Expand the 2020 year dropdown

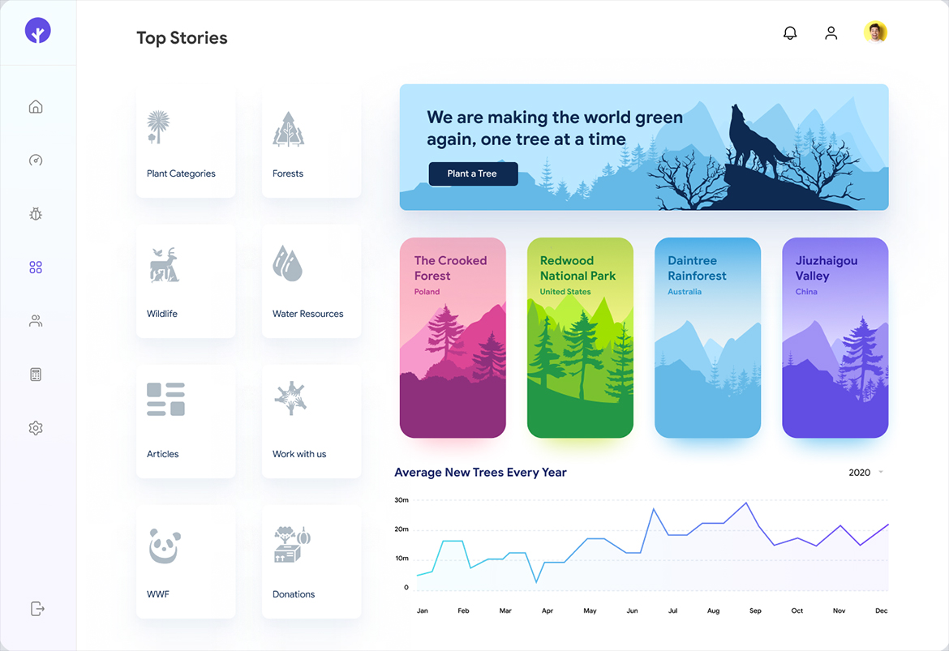pos(865,473)
